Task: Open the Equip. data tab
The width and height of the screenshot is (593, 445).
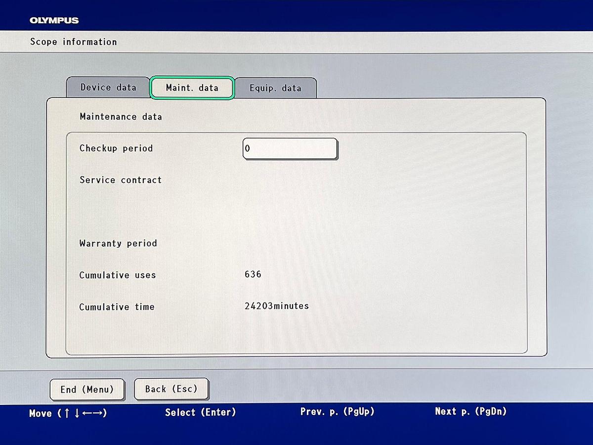Action: (x=275, y=89)
